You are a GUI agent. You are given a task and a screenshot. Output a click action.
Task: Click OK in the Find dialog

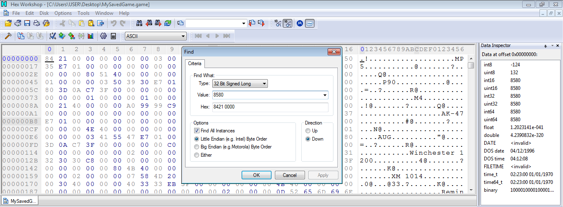point(256,175)
